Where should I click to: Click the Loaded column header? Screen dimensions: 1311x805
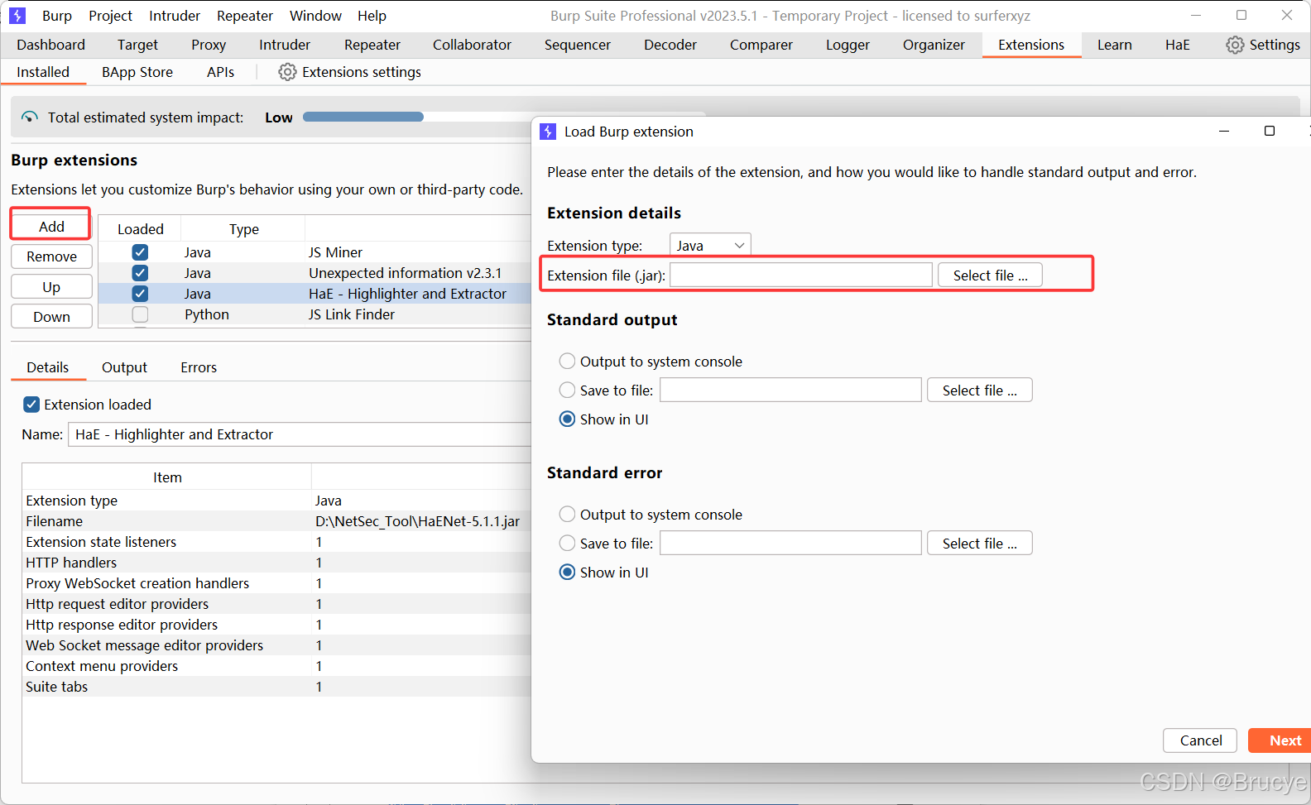click(x=140, y=229)
